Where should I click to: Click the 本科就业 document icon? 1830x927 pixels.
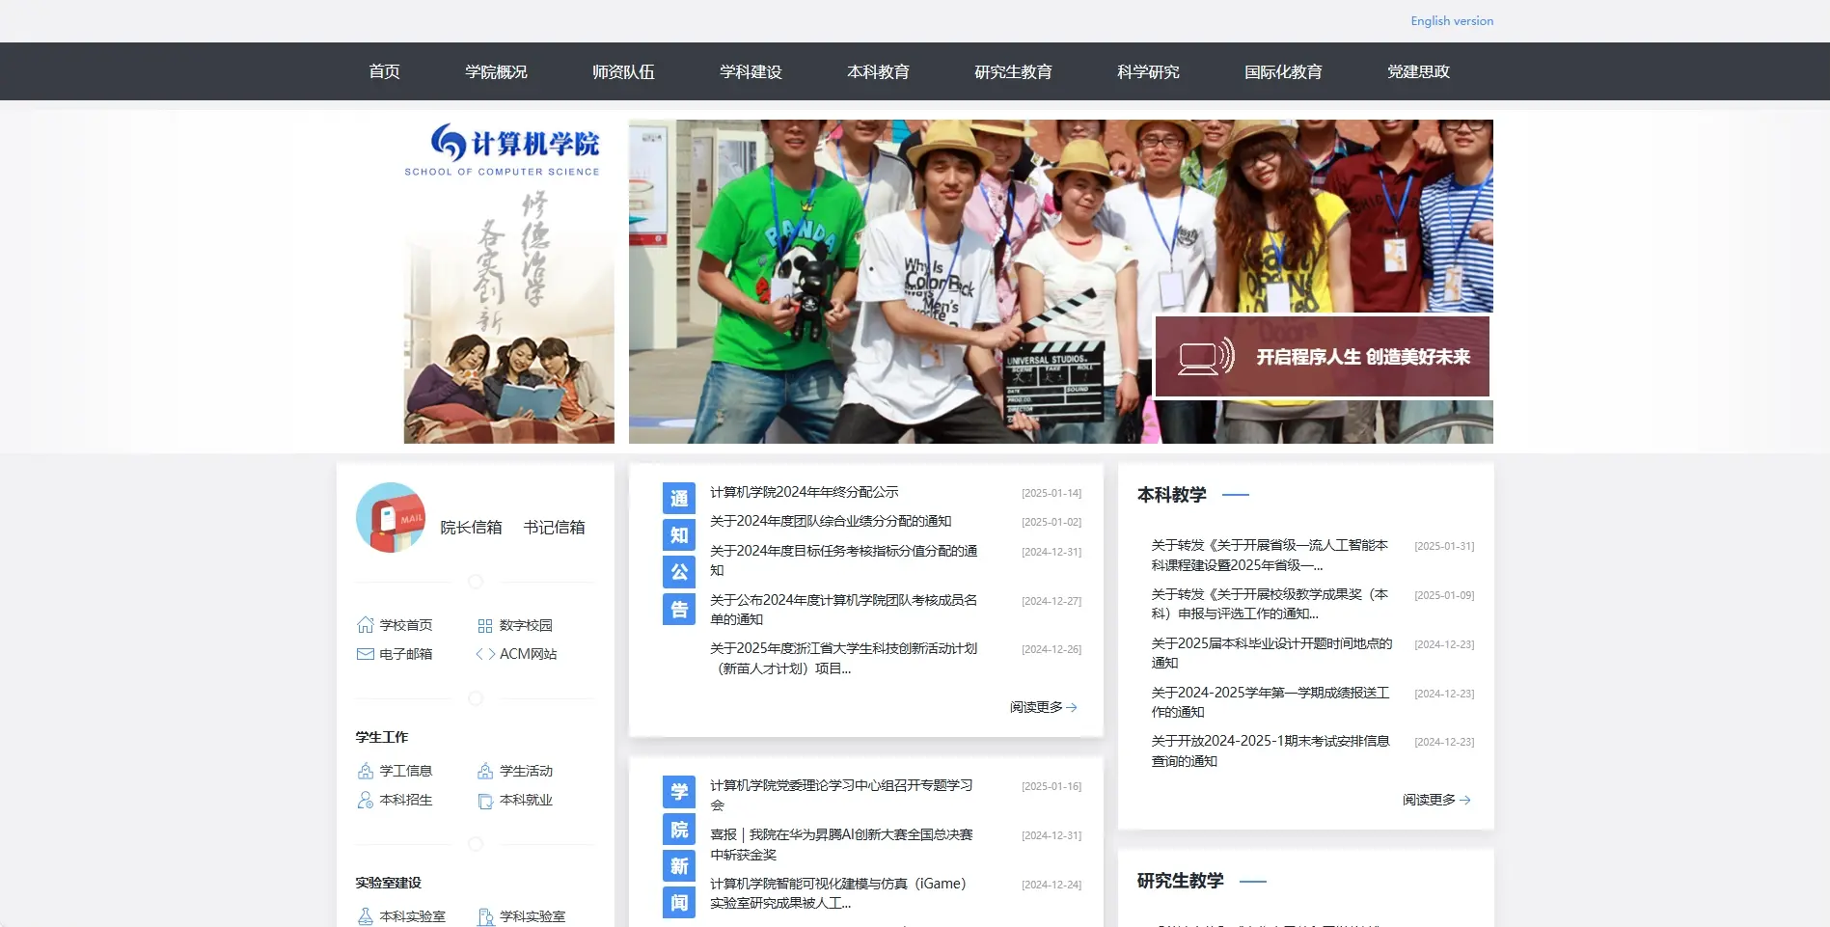click(485, 800)
